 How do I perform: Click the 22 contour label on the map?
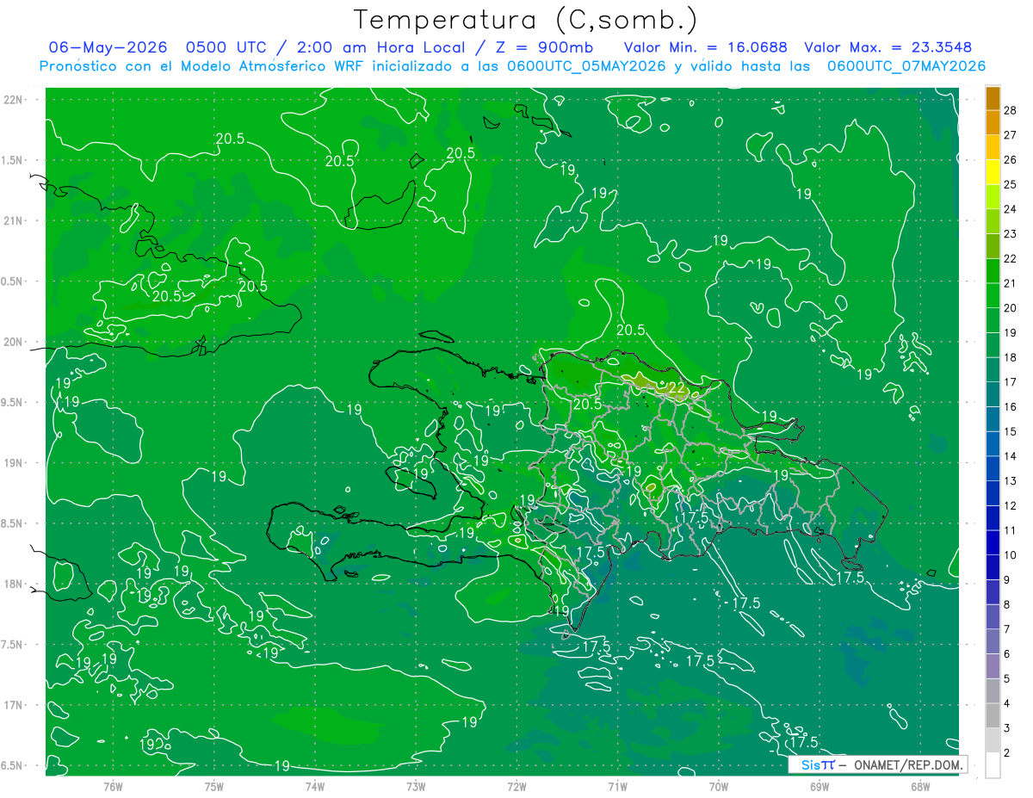coord(677,389)
